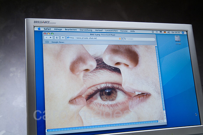Screen dimensions: 203x135
Task: Close the Safari window with red button
Action: (45, 33)
